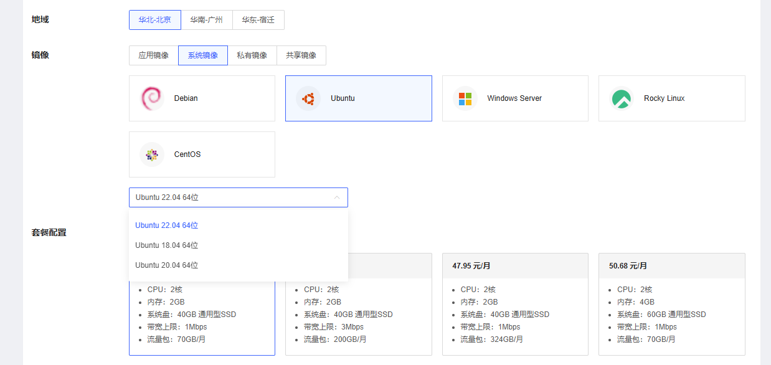Choose the Windows Server logo icon
This screenshot has height=365, width=771.
click(465, 98)
